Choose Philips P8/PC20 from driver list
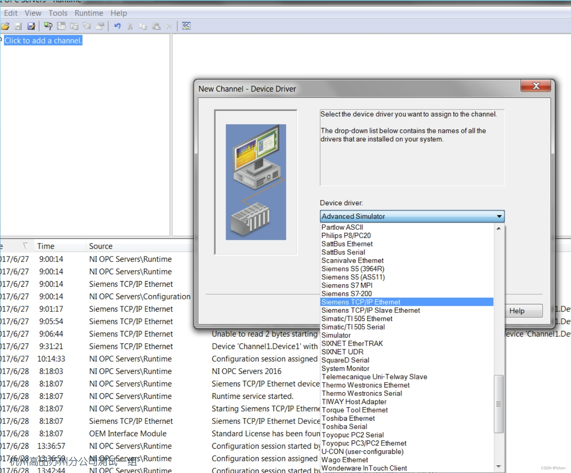Viewport: 571px width, 473px height. pyautogui.click(x=407, y=235)
